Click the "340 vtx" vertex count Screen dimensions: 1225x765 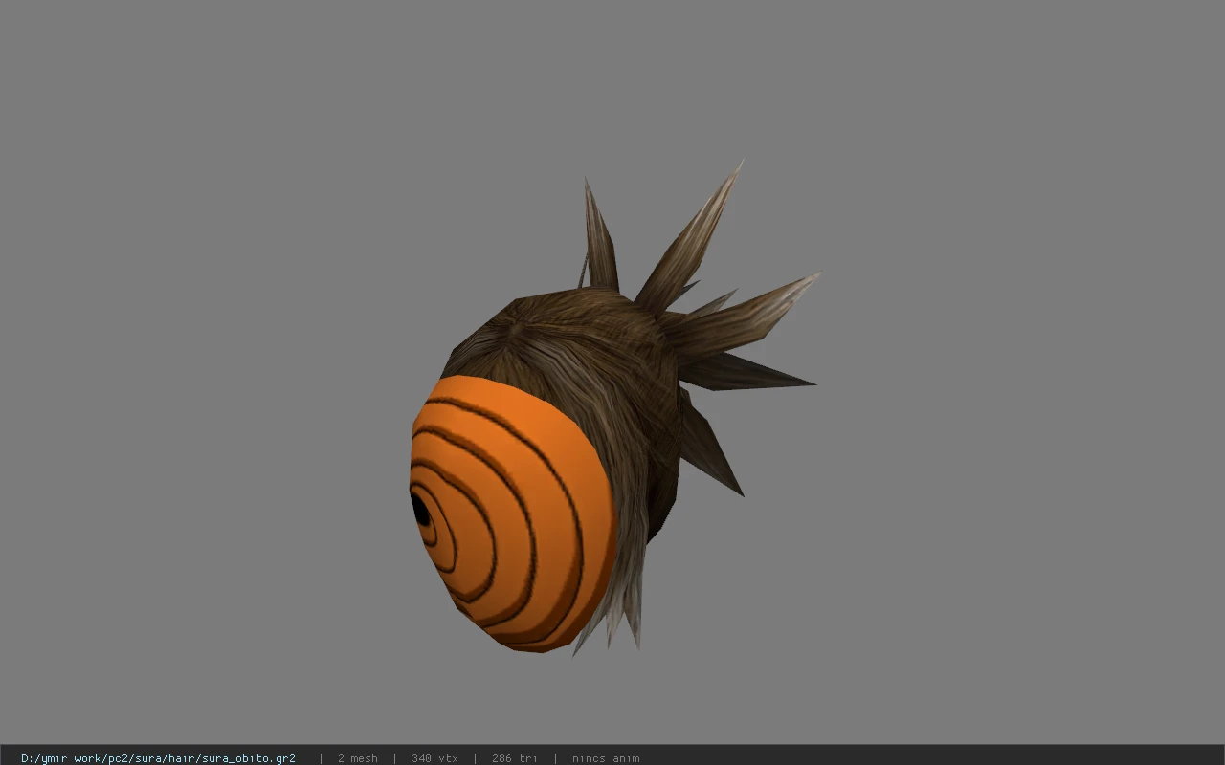tap(434, 758)
